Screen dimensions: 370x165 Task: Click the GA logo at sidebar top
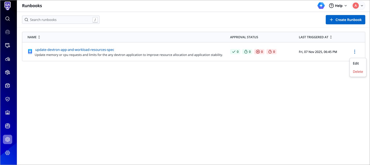[7, 5]
